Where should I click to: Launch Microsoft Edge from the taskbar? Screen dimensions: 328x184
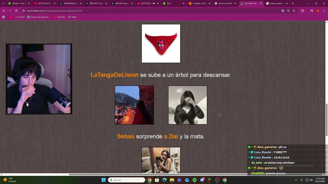point(165,180)
